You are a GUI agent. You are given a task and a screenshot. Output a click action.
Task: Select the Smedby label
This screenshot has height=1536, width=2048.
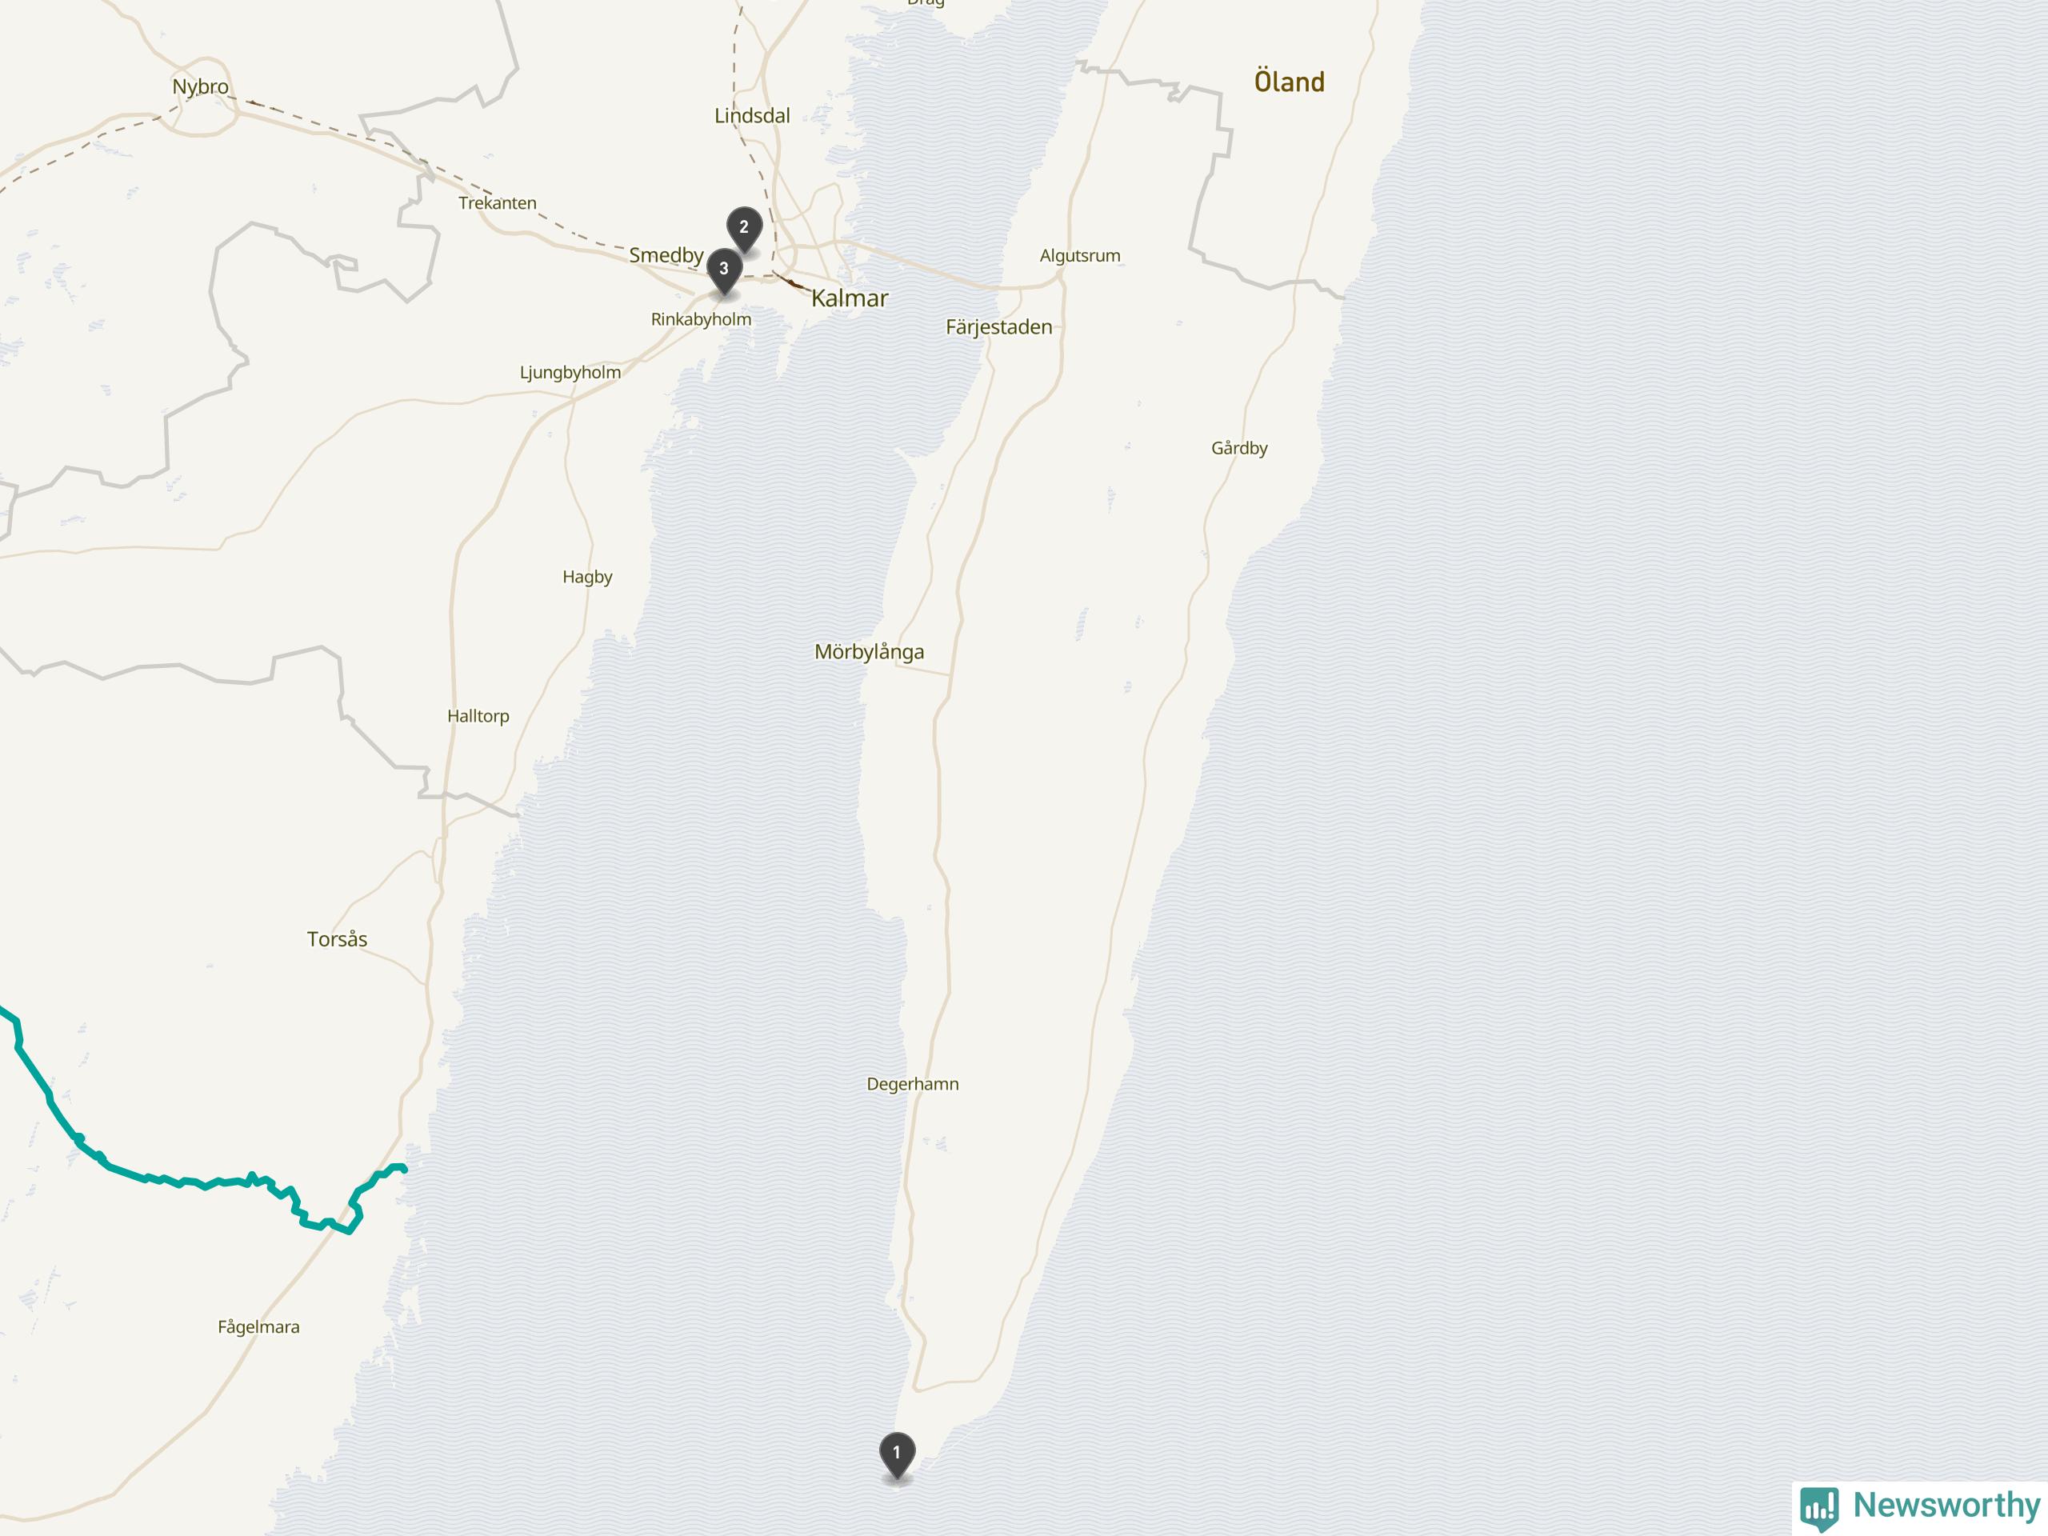pos(666,254)
